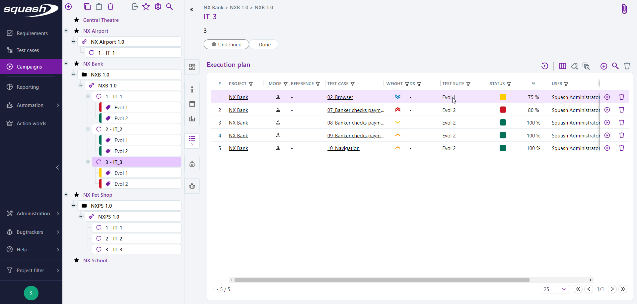Click the bug issues side panel icon
Image resolution: width=637 pixels, height=304 pixels.
tap(192, 186)
